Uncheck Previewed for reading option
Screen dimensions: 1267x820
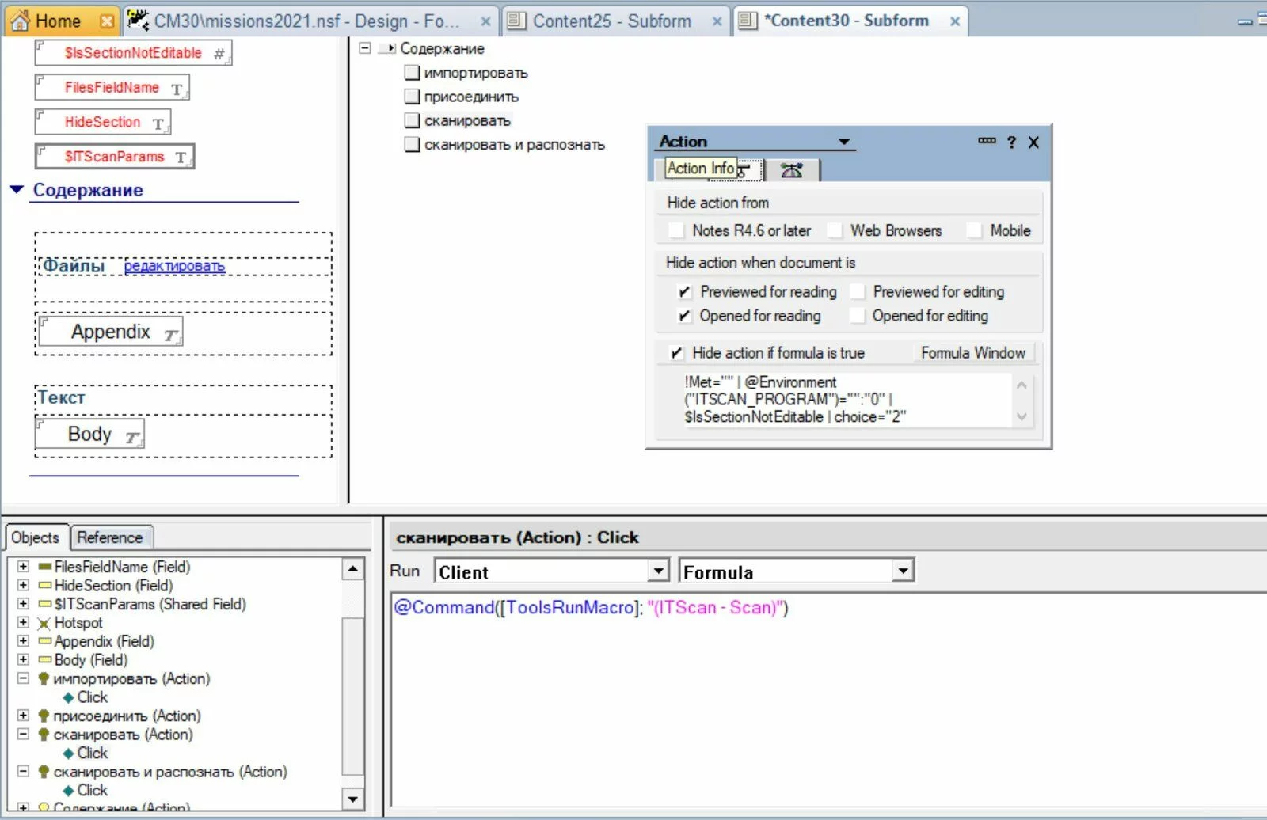coord(684,292)
